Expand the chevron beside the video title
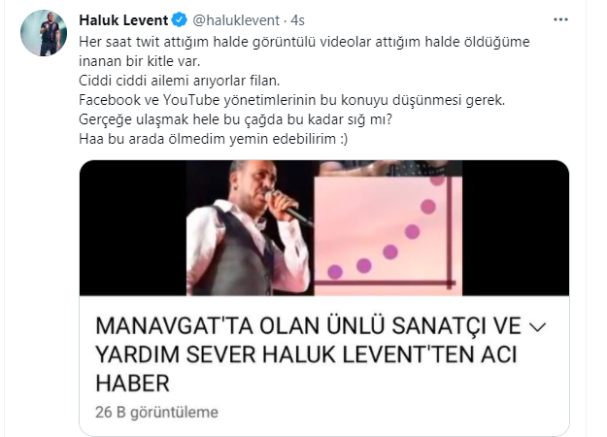Screen dimensions: 607x437 pyautogui.click(x=538, y=327)
